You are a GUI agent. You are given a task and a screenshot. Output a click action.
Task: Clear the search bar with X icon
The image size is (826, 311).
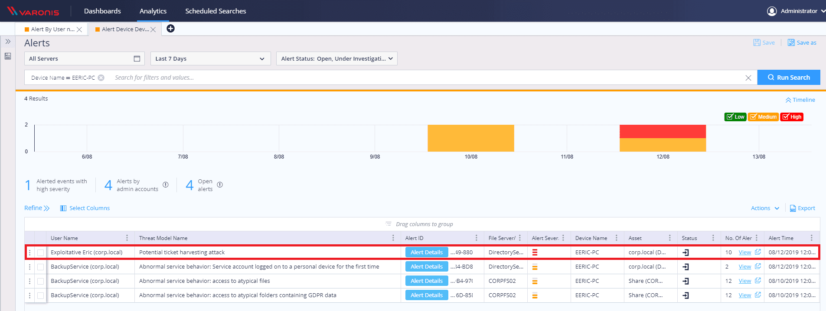(x=748, y=78)
